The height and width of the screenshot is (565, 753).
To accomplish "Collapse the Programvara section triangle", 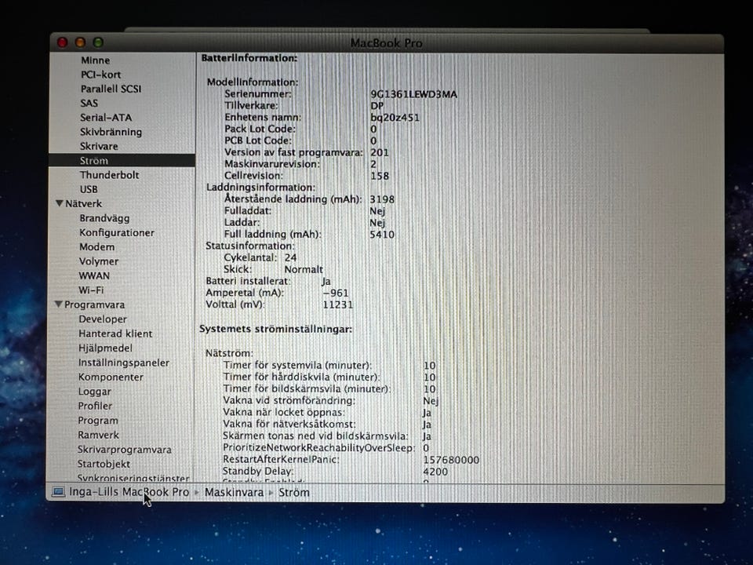I will [59, 304].
